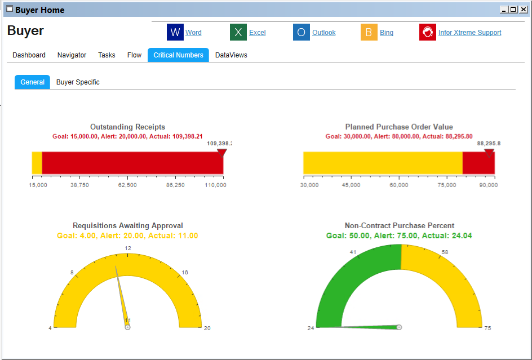The height and width of the screenshot is (360, 532).
Task: Select the Flow tab
Action: click(134, 55)
